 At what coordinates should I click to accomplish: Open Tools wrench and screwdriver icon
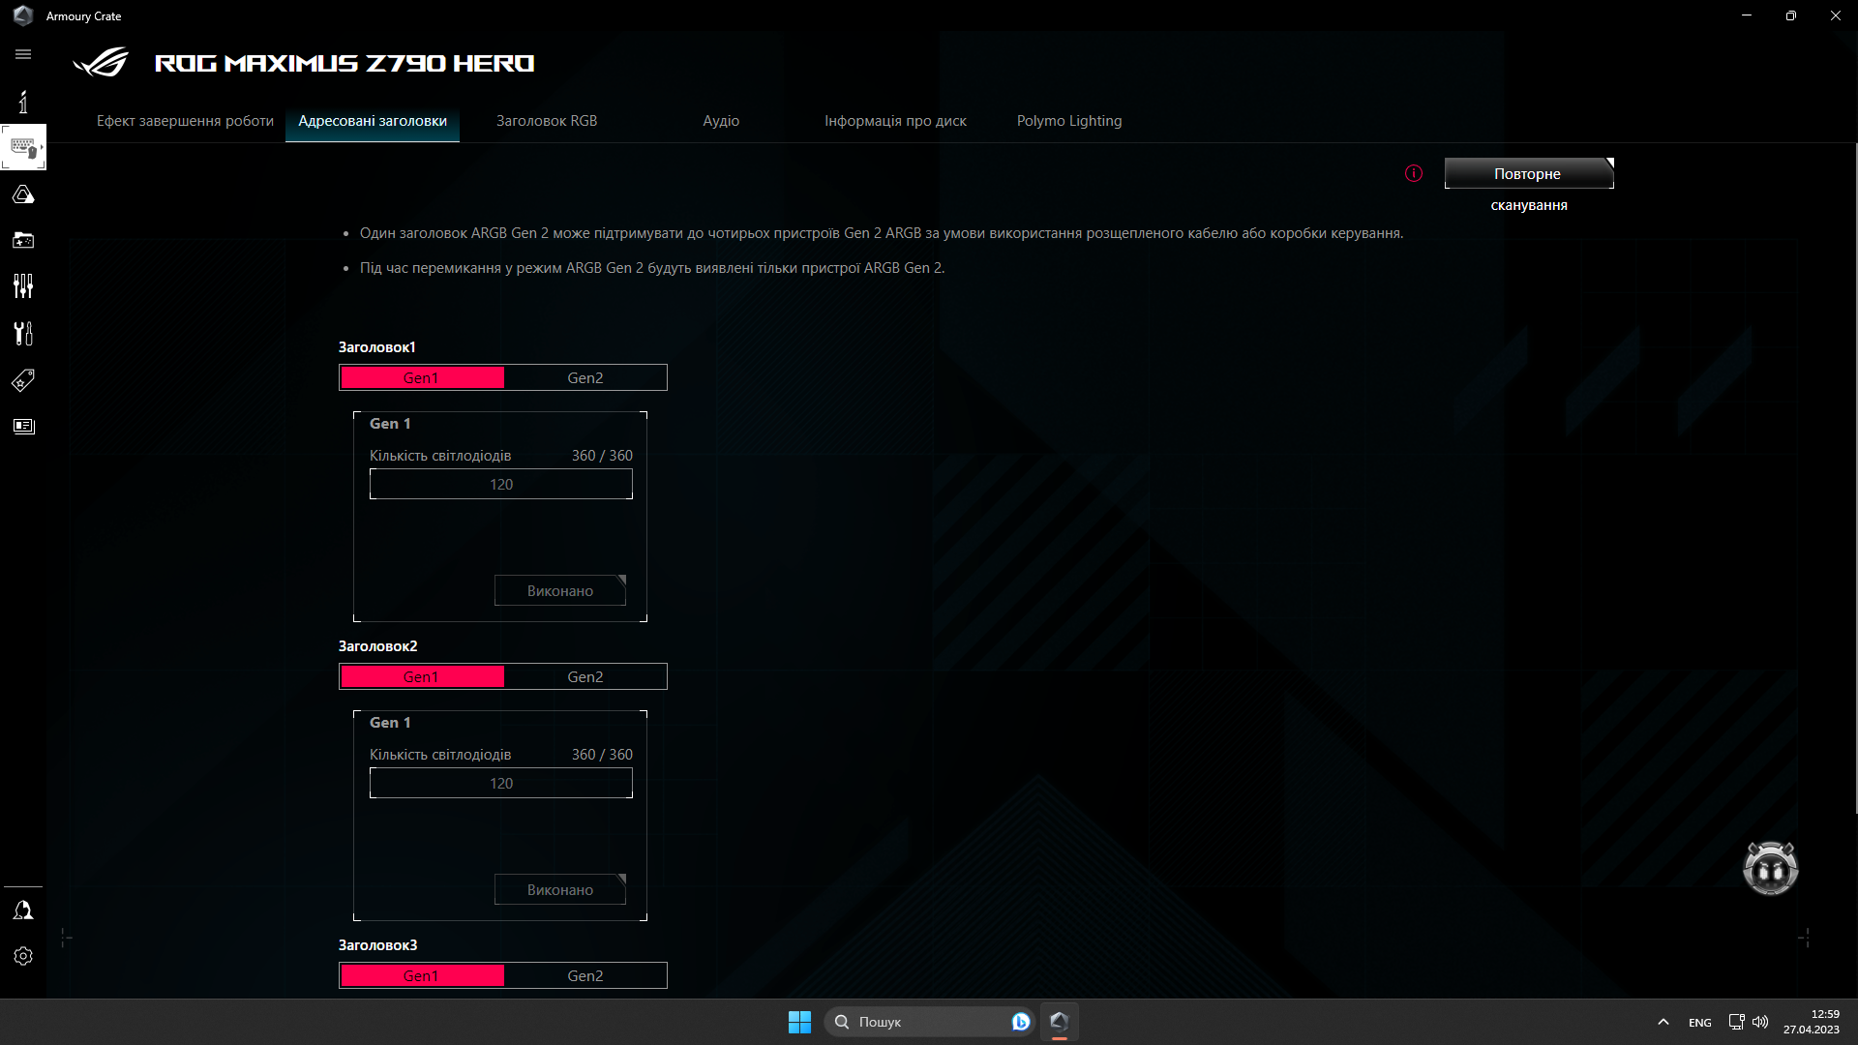(23, 333)
